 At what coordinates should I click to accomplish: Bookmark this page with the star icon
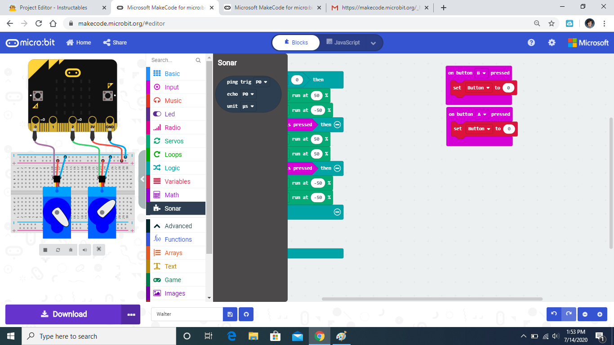(552, 23)
